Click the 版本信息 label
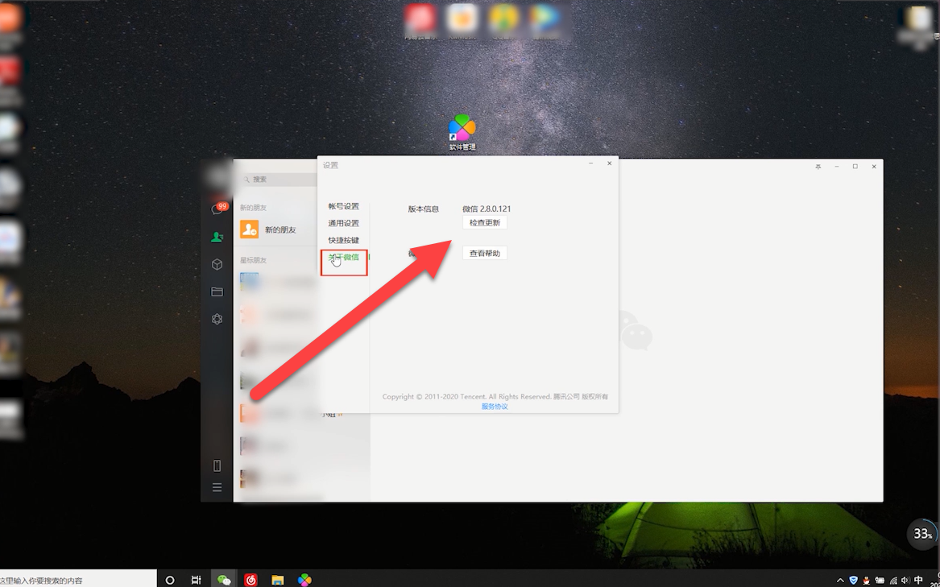 coord(424,209)
